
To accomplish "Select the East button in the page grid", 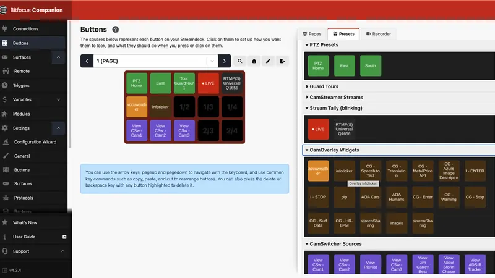I will click(x=160, y=83).
